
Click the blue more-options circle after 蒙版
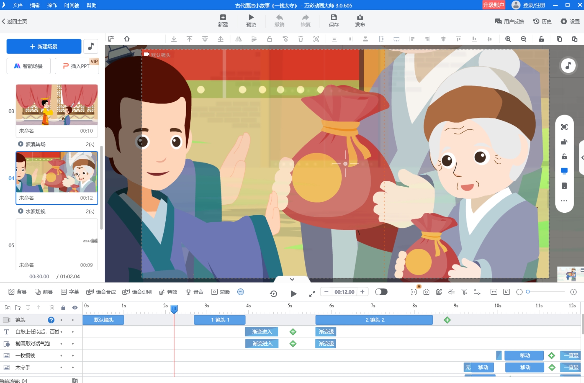click(x=241, y=292)
